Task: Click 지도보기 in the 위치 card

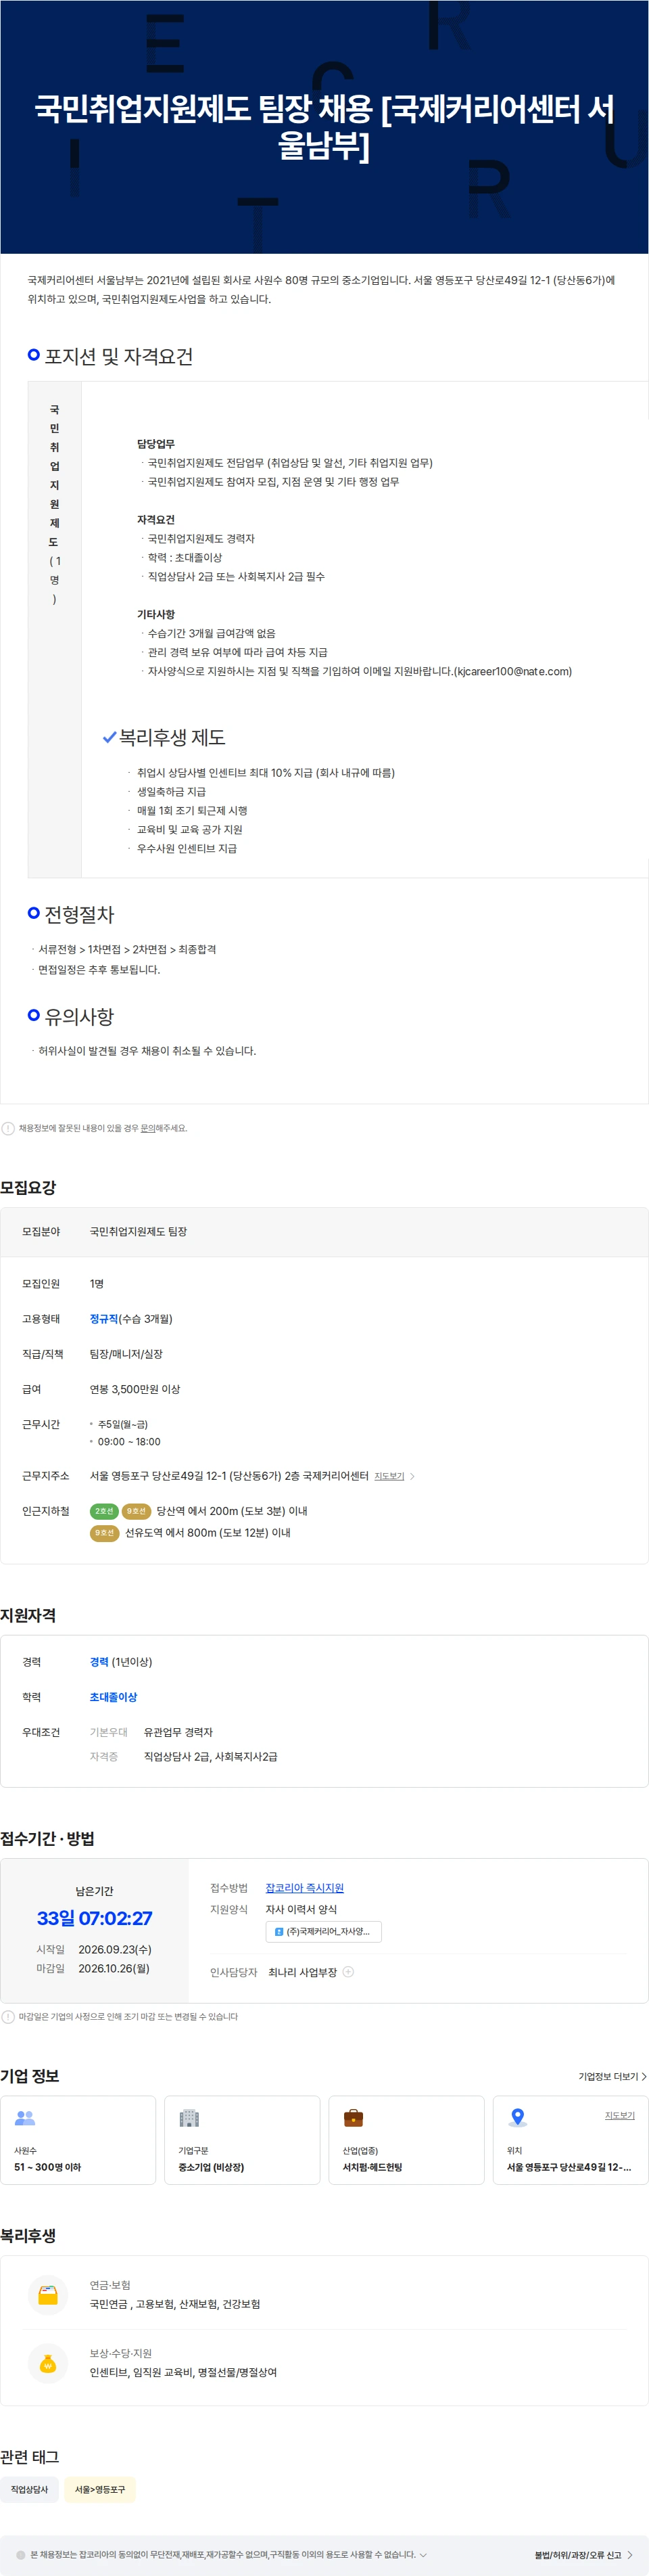Action: pos(620,2116)
